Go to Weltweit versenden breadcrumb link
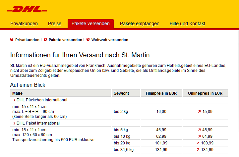 pyautogui.click(x=110, y=40)
